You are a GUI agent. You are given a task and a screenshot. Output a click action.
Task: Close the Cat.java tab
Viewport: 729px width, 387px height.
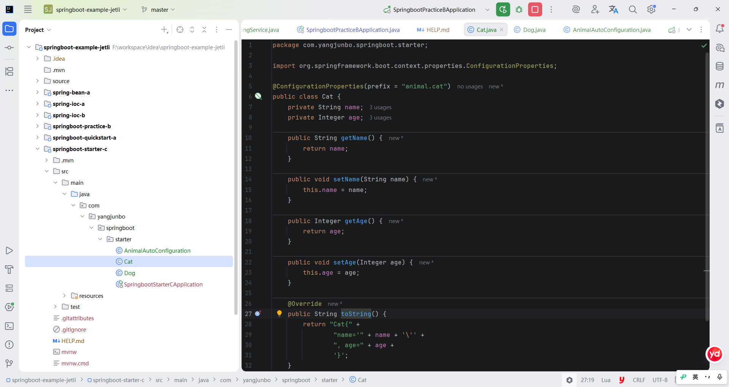point(502,30)
